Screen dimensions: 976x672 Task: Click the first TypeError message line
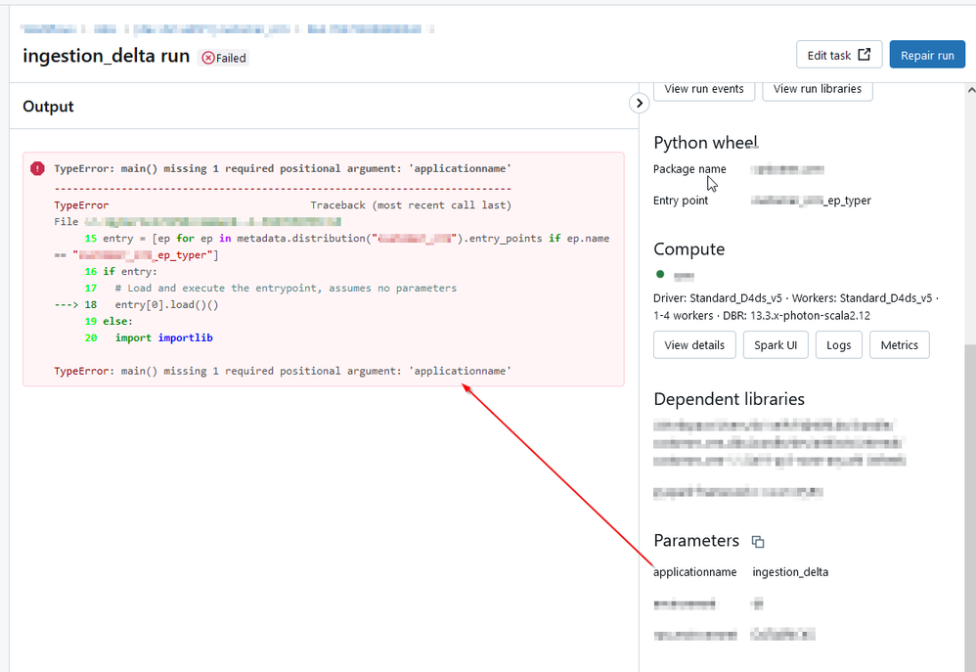[282, 168]
